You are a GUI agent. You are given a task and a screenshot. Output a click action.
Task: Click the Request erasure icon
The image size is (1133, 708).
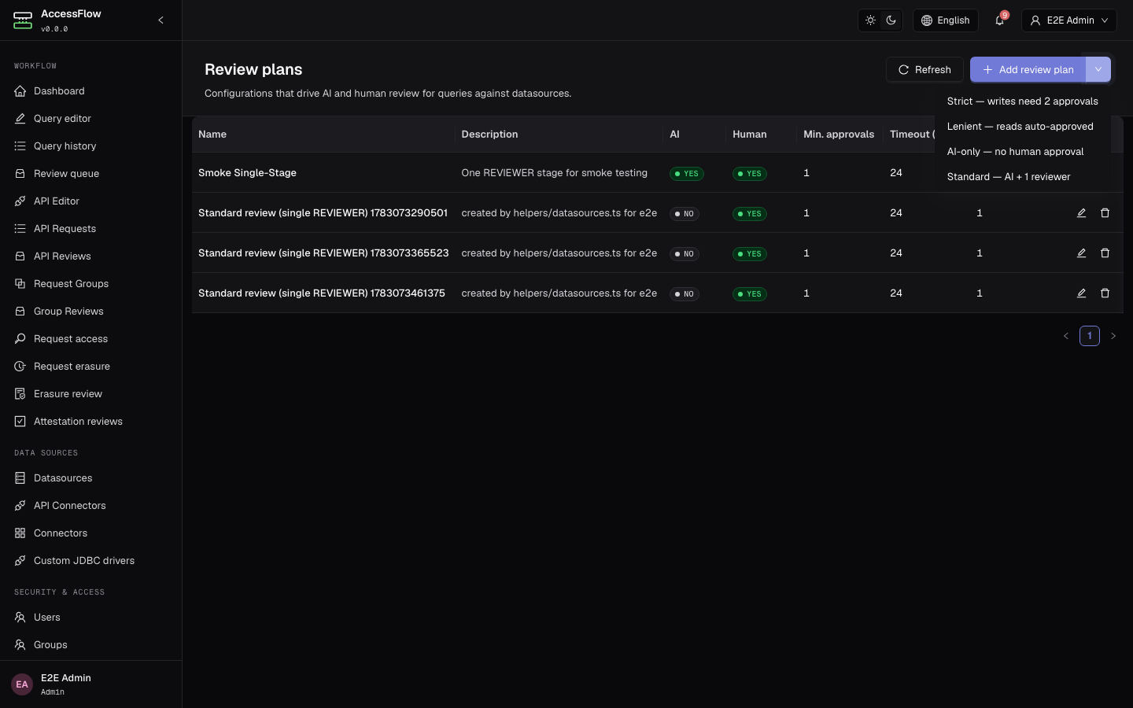[20, 367]
